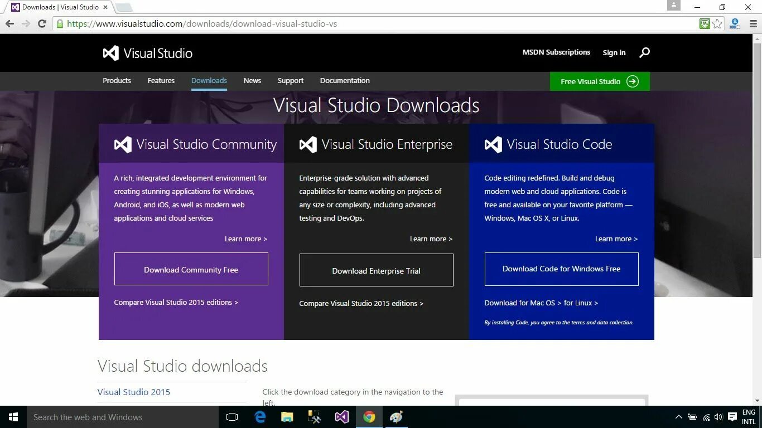762x428 pixels.
Task: Open the News nav item
Action: (x=252, y=81)
